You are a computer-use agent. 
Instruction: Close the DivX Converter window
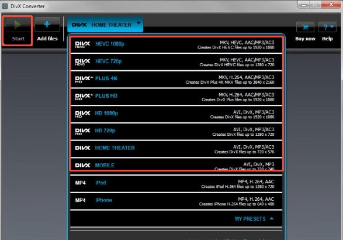click(331, 4)
